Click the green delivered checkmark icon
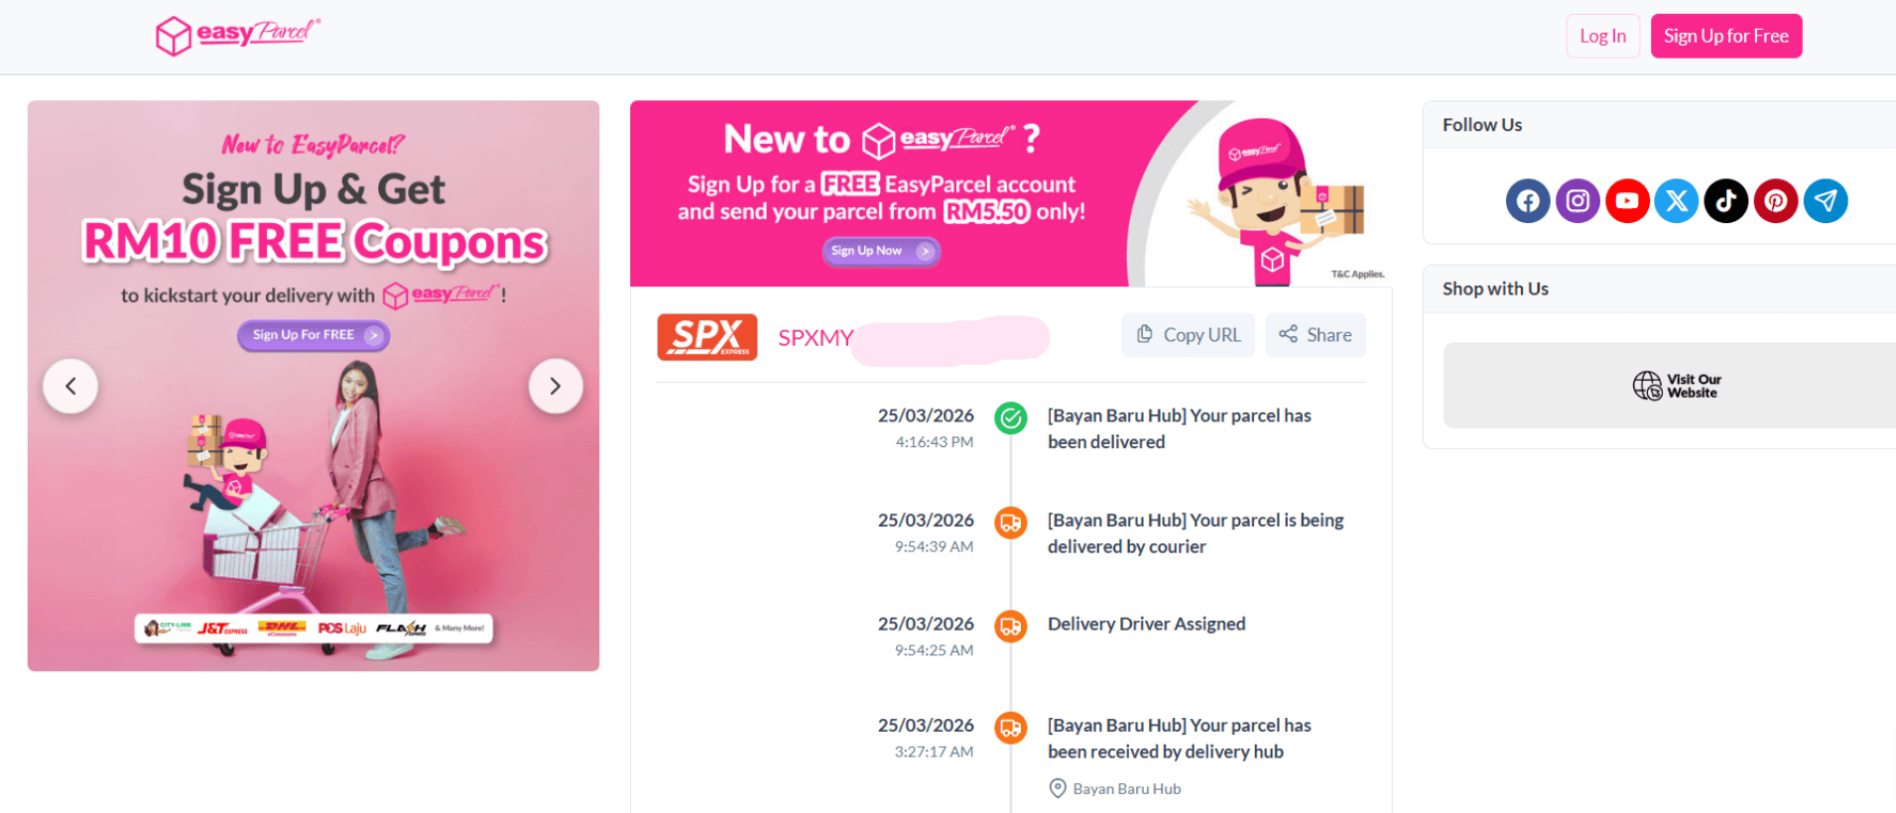The height and width of the screenshot is (813, 1896). pyautogui.click(x=1011, y=418)
